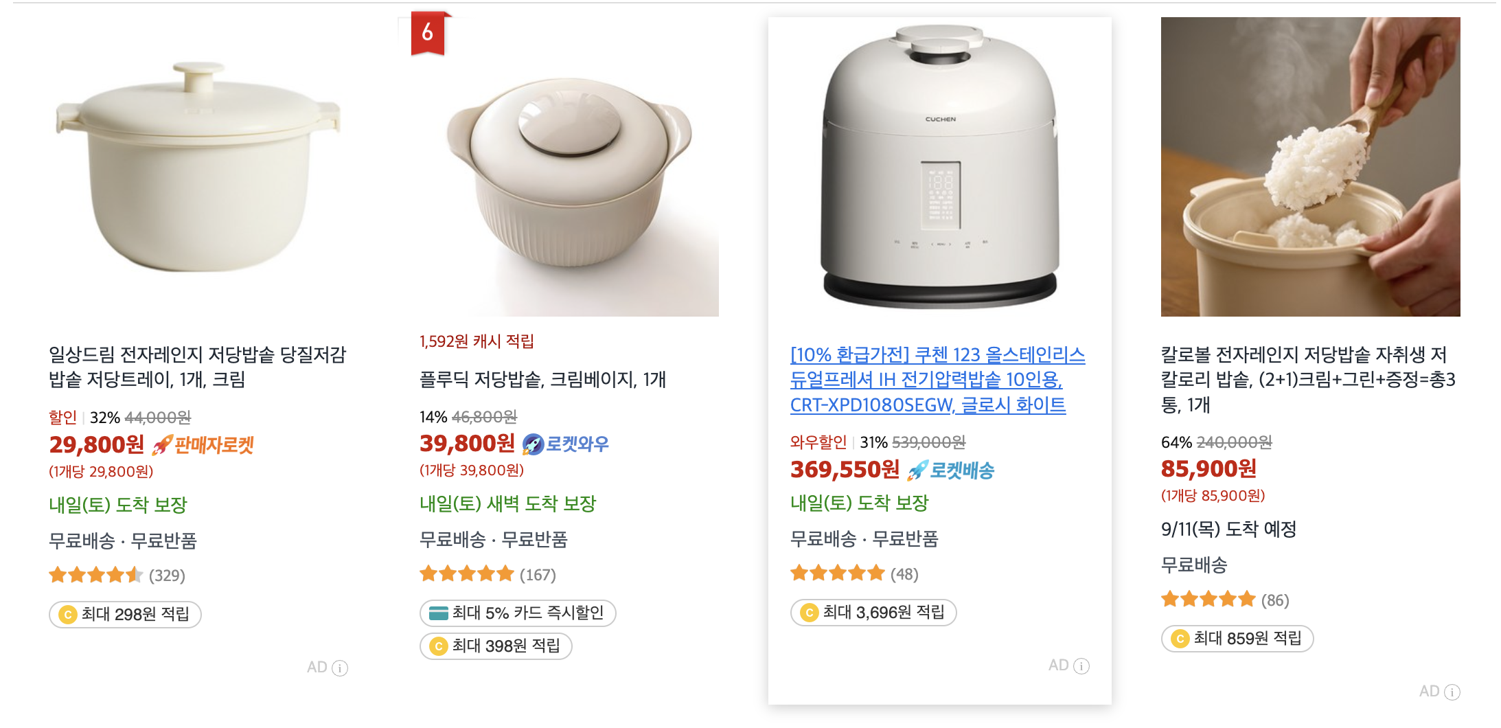The image size is (1501, 728).
Task: Click the AD info icon below the Cuchen product
Action: 1083,665
